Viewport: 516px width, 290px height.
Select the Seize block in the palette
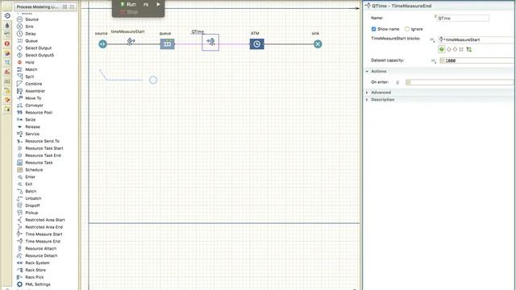(27, 120)
